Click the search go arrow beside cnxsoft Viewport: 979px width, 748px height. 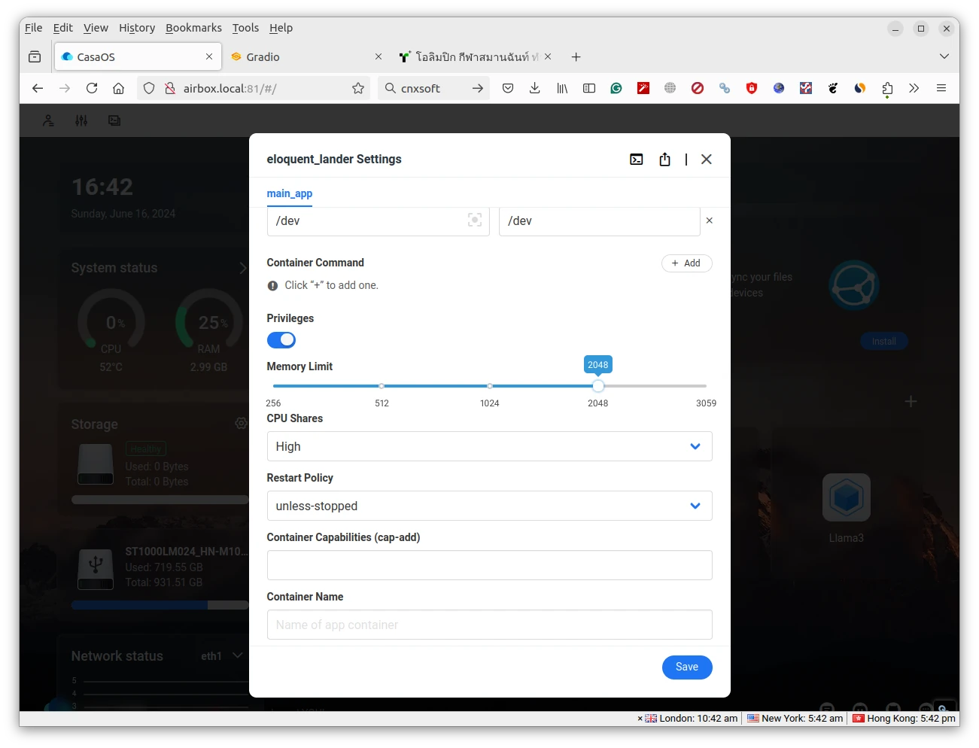tap(478, 88)
